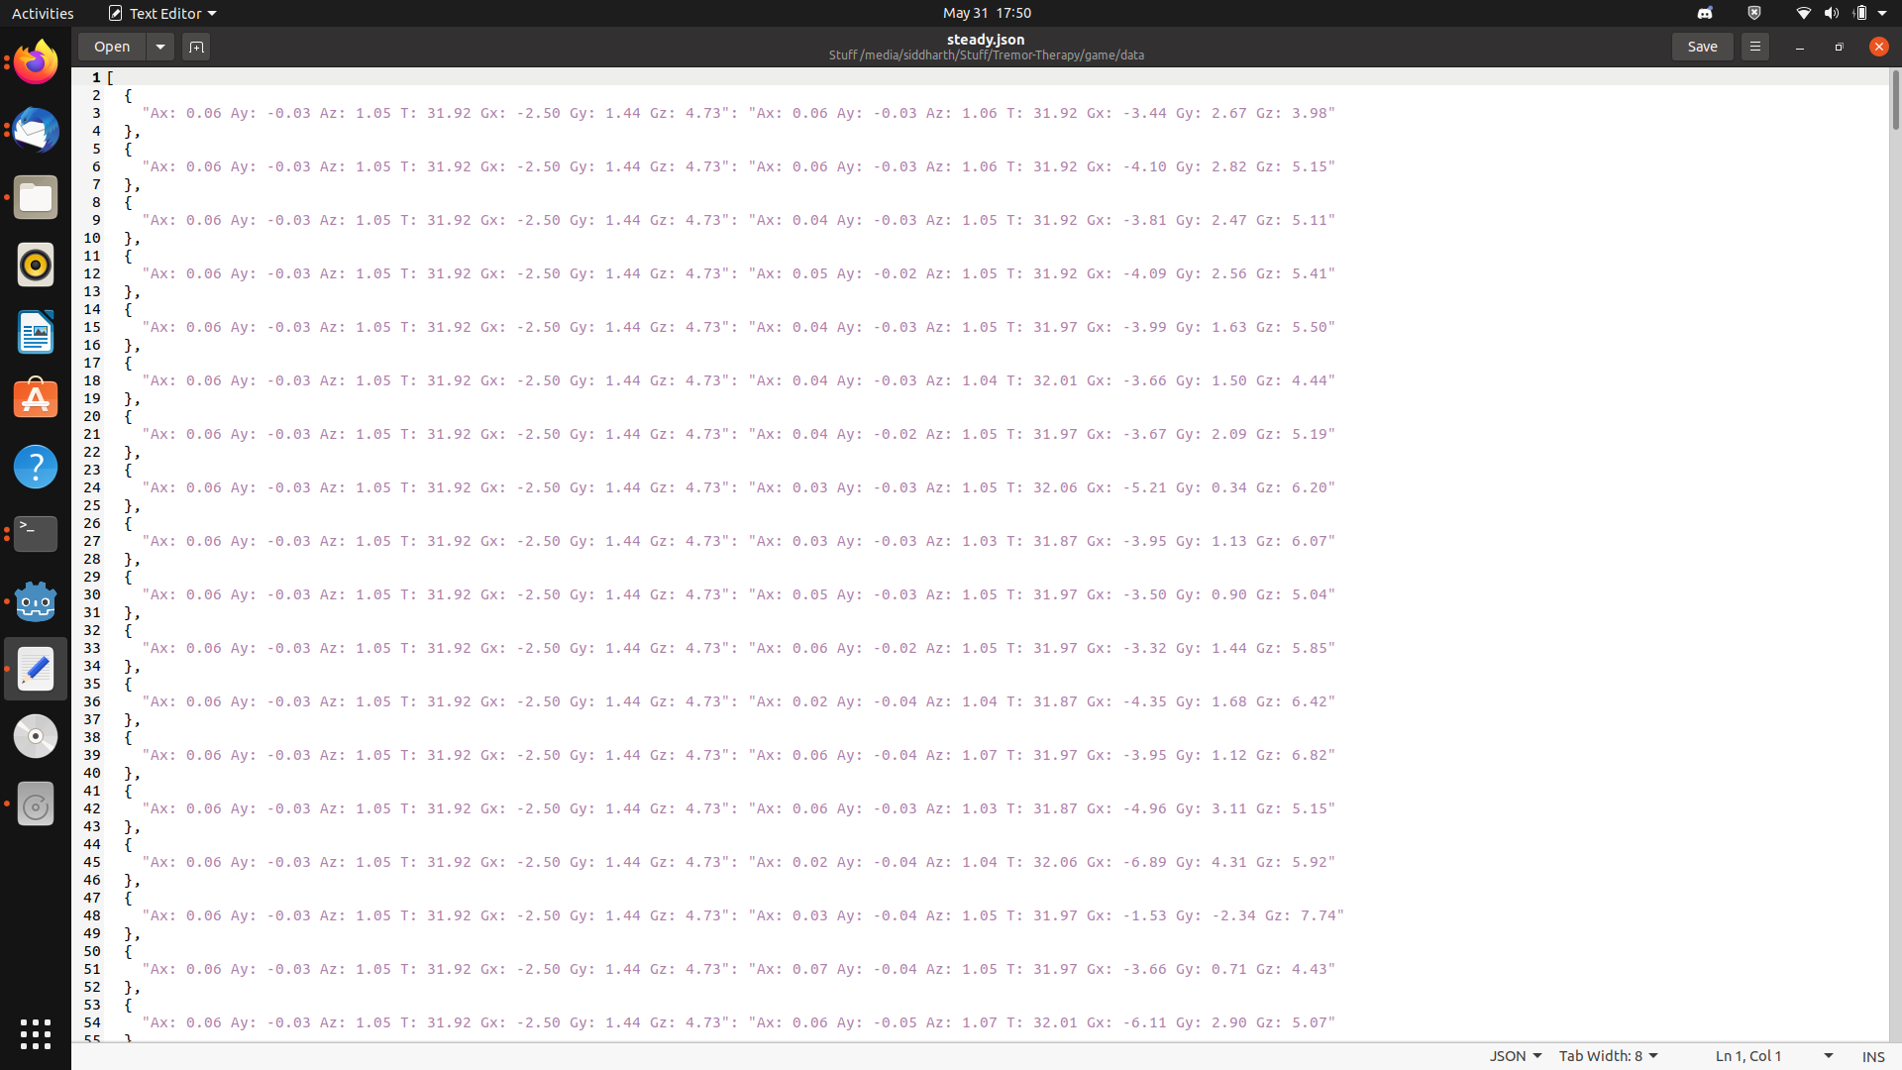Screen dimensions: 1902x1070
Task: Open Terminal from the dock
Action: [x=36, y=534]
